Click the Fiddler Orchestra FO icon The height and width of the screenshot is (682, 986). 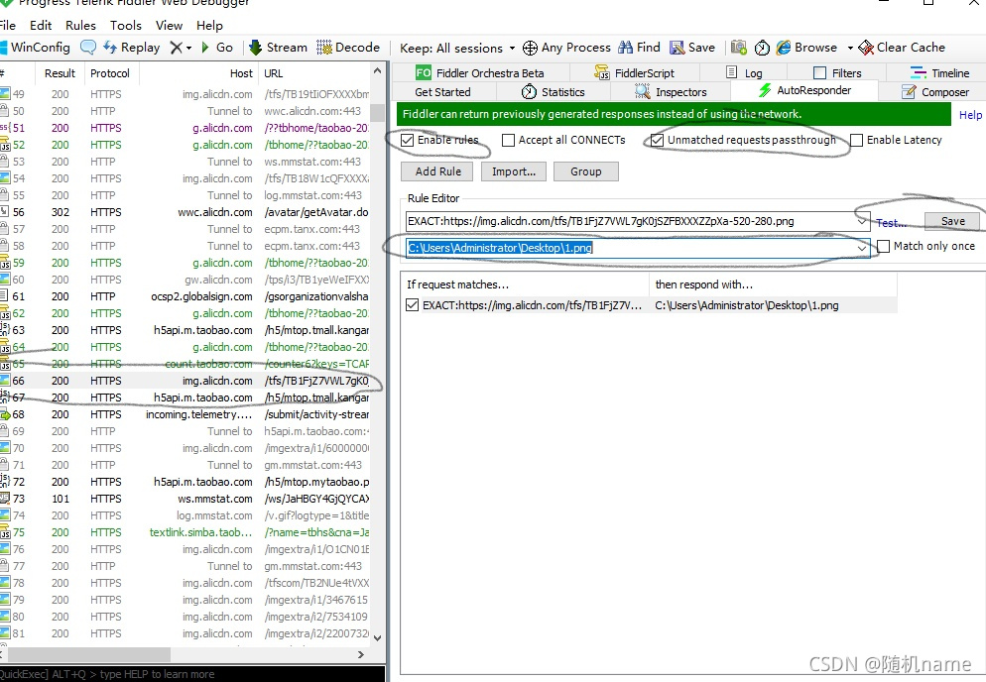pos(424,73)
